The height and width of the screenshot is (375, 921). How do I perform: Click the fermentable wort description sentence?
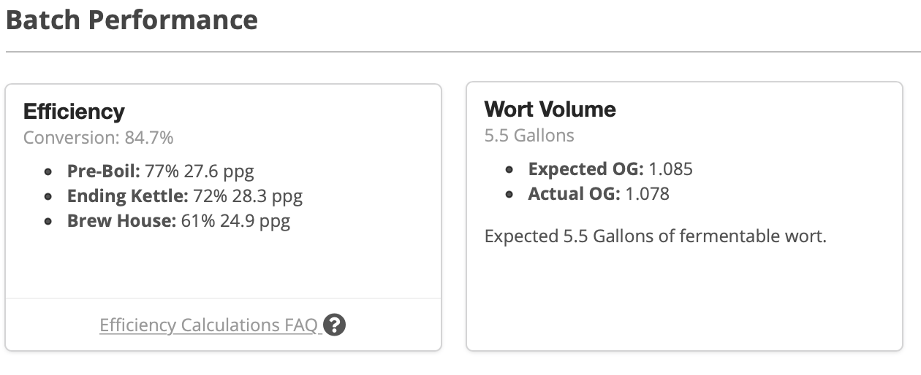655,236
